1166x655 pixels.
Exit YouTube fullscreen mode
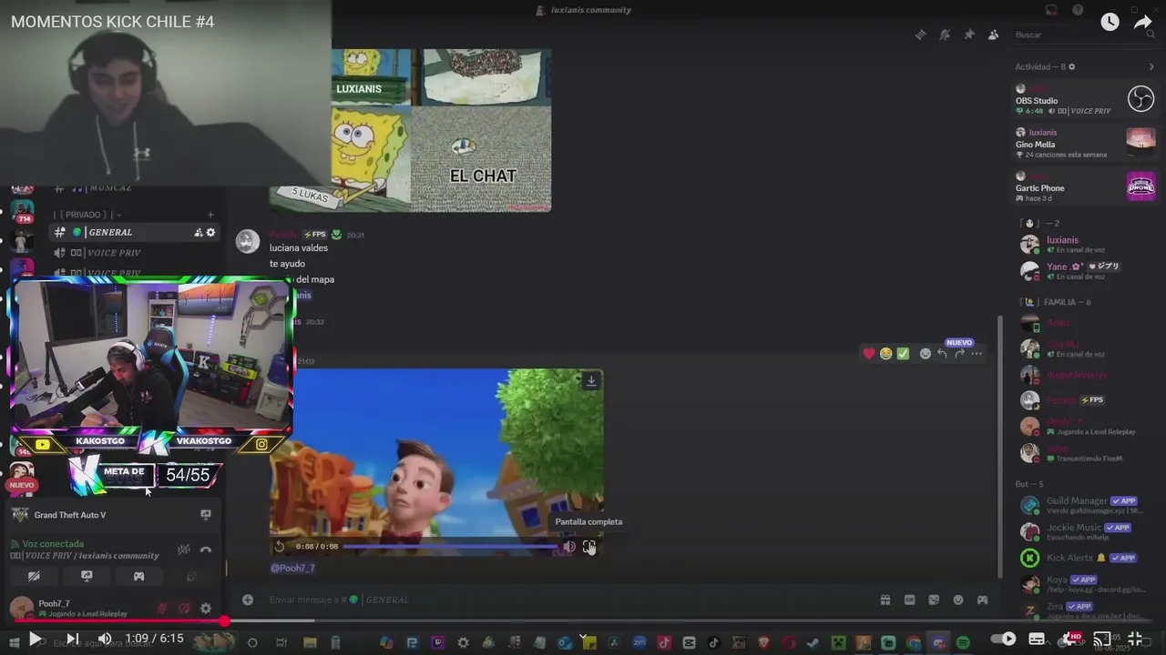point(1135,639)
